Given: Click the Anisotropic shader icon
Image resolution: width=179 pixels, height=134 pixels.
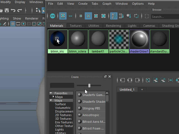Looking at the screenshot, I should click(x=80, y=115).
